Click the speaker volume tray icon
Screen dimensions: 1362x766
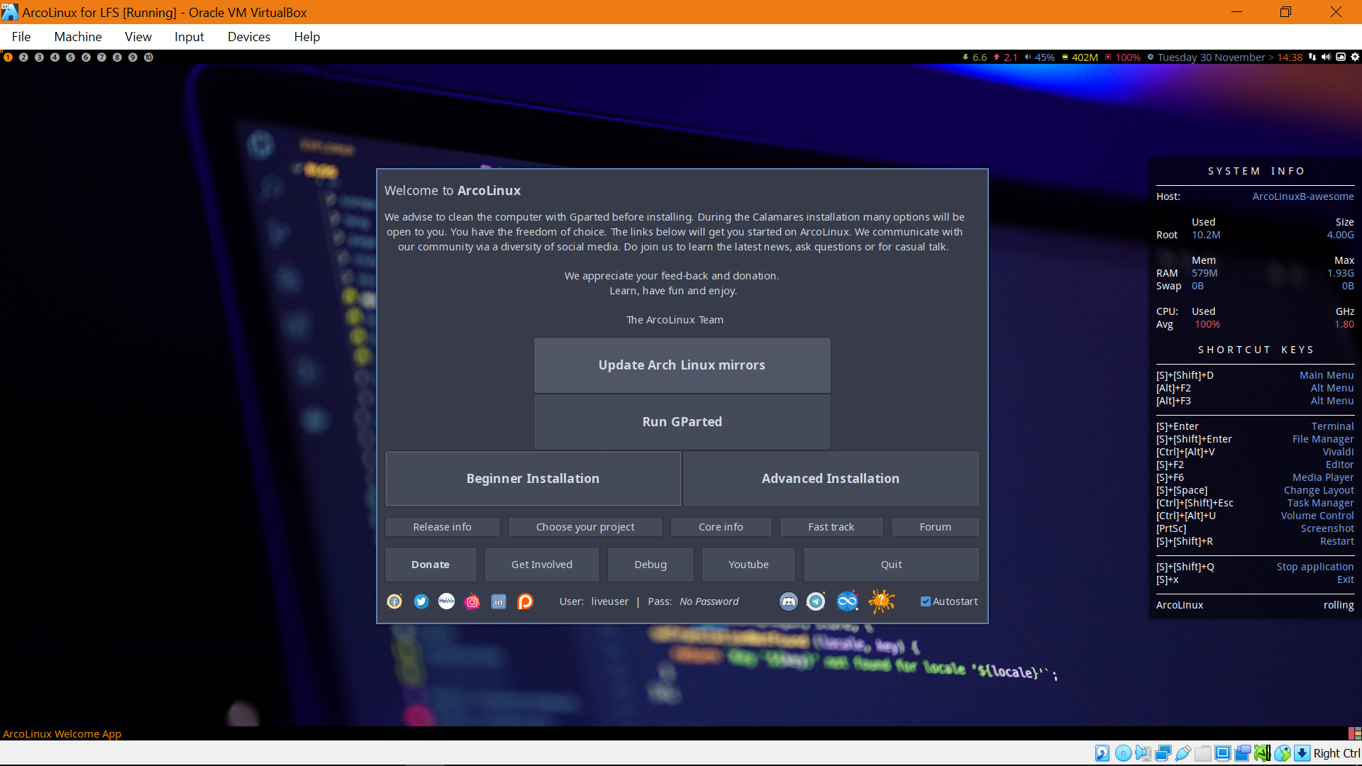[1326, 57]
